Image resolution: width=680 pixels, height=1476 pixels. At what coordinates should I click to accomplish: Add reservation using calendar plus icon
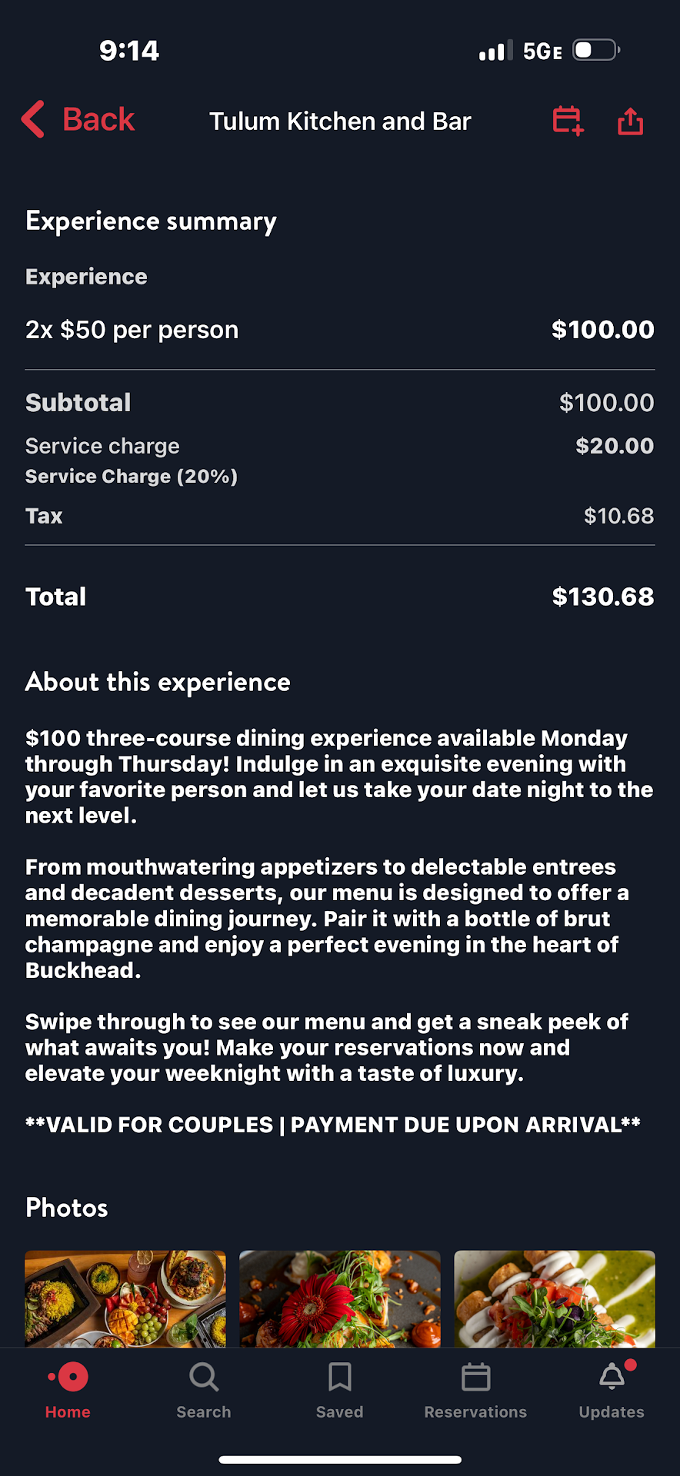pos(568,121)
